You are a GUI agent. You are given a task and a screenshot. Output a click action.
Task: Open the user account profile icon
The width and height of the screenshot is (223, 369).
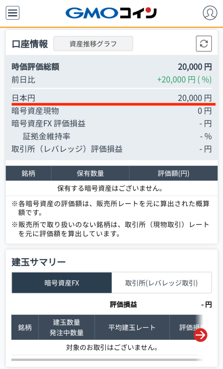coord(210,13)
